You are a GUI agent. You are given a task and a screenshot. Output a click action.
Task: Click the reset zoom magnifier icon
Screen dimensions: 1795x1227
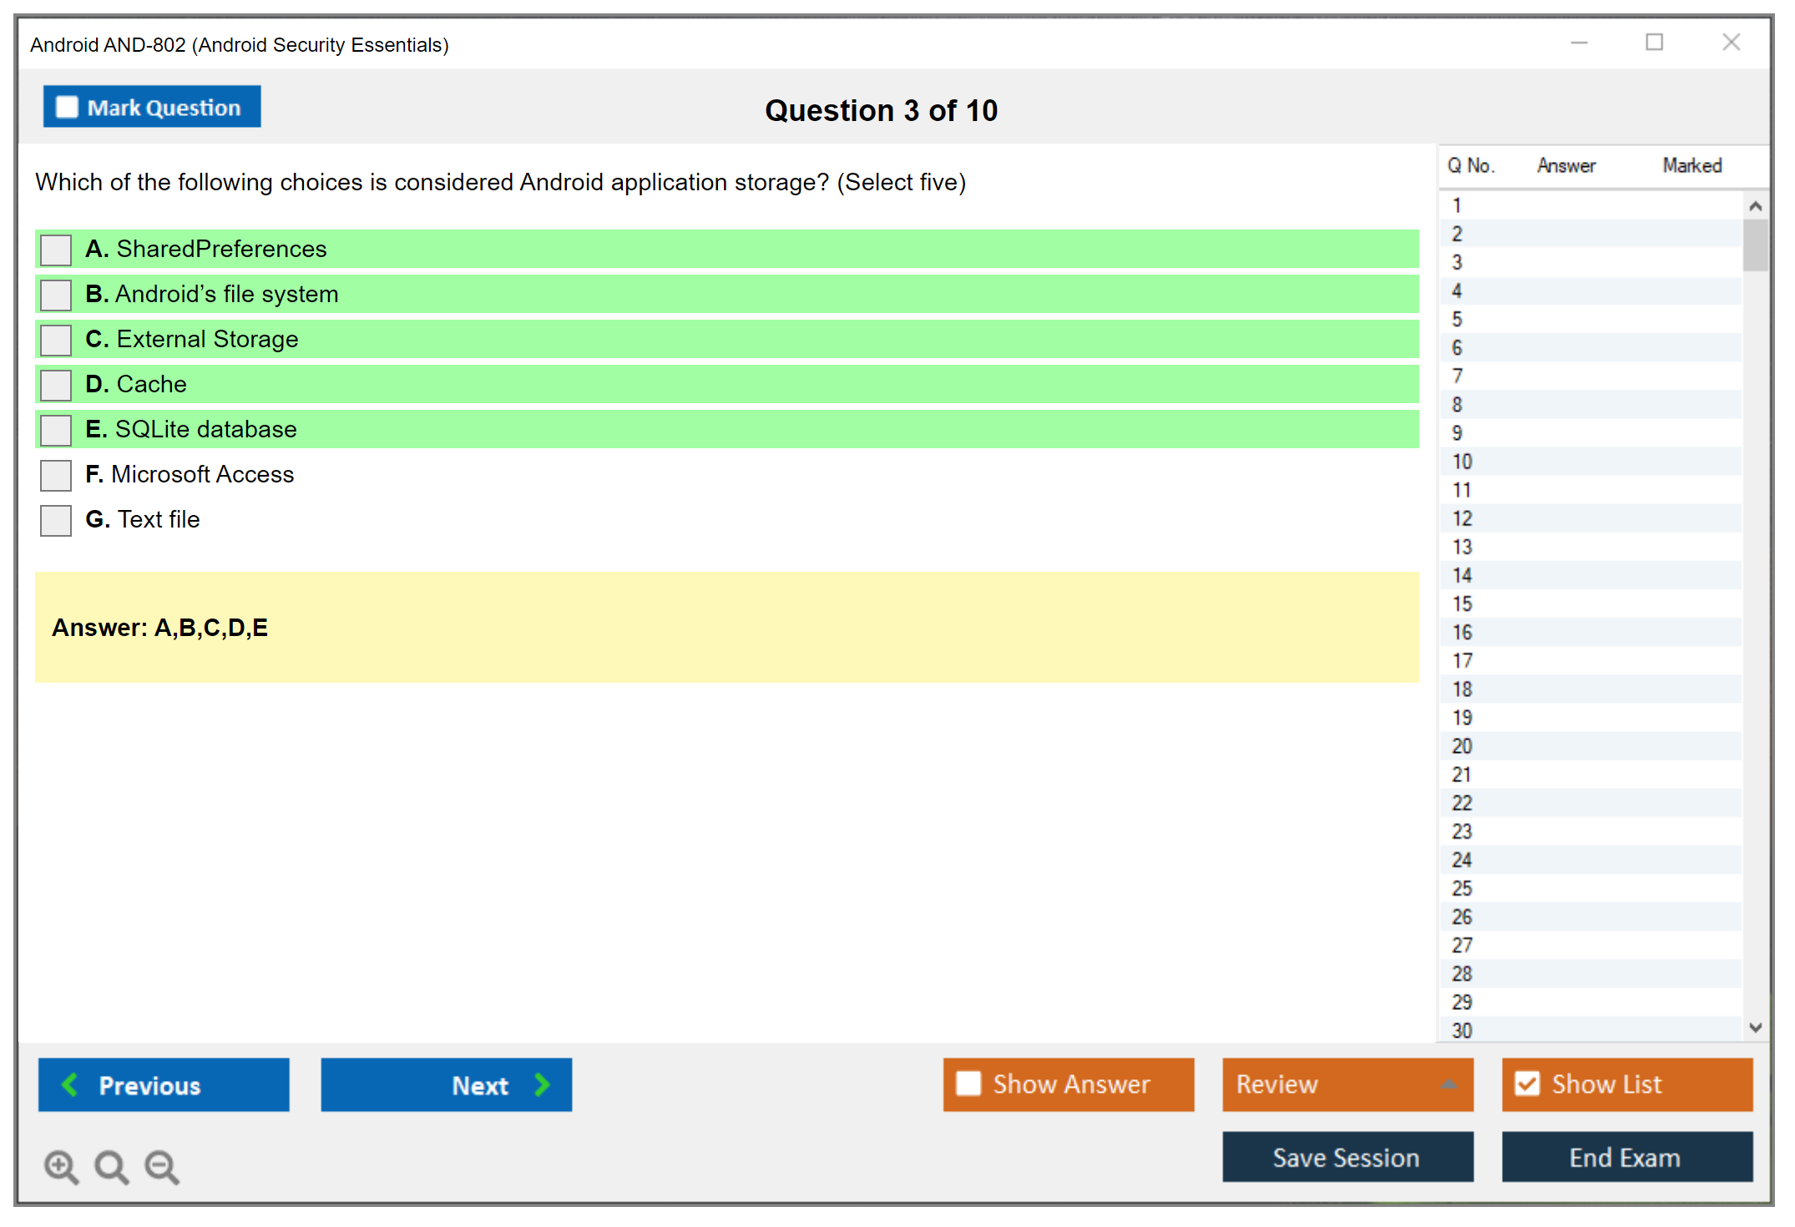(x=111, y=1166)
